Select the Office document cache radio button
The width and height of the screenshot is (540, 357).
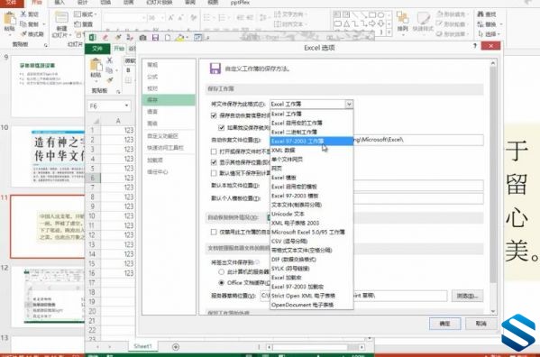tap(222, 282)
